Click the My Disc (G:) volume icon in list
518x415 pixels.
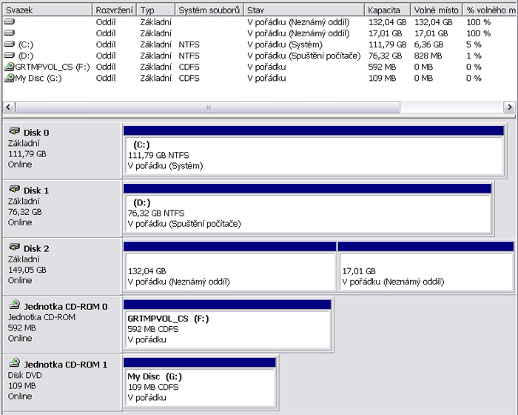(9, 78)
